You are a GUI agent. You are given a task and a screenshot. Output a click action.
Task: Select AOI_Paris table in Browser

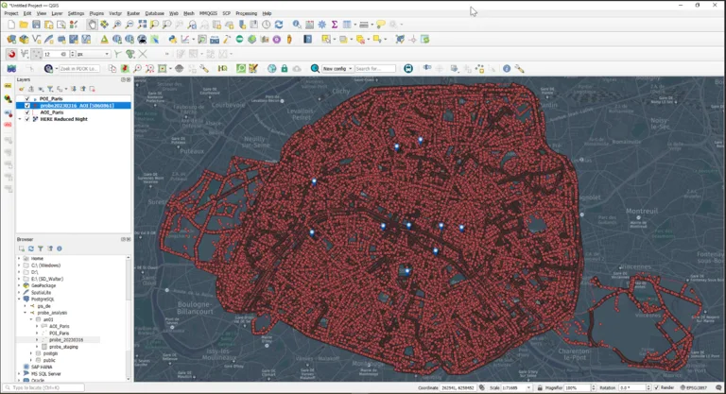60,326
